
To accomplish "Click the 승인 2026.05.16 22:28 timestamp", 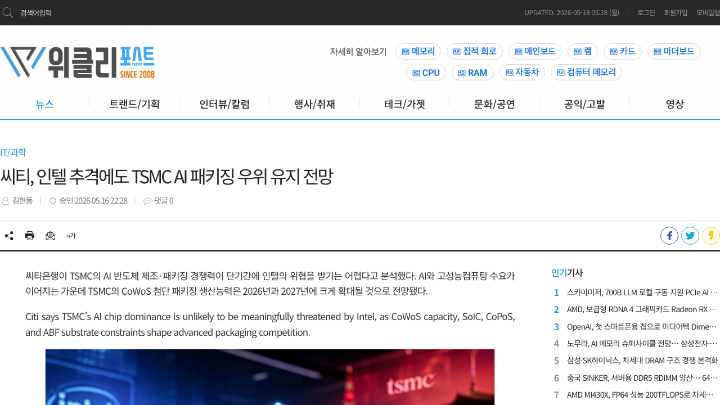I will 93,201.
